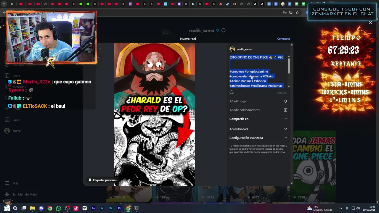Open the emoji picker below the caption

(232, 92)
